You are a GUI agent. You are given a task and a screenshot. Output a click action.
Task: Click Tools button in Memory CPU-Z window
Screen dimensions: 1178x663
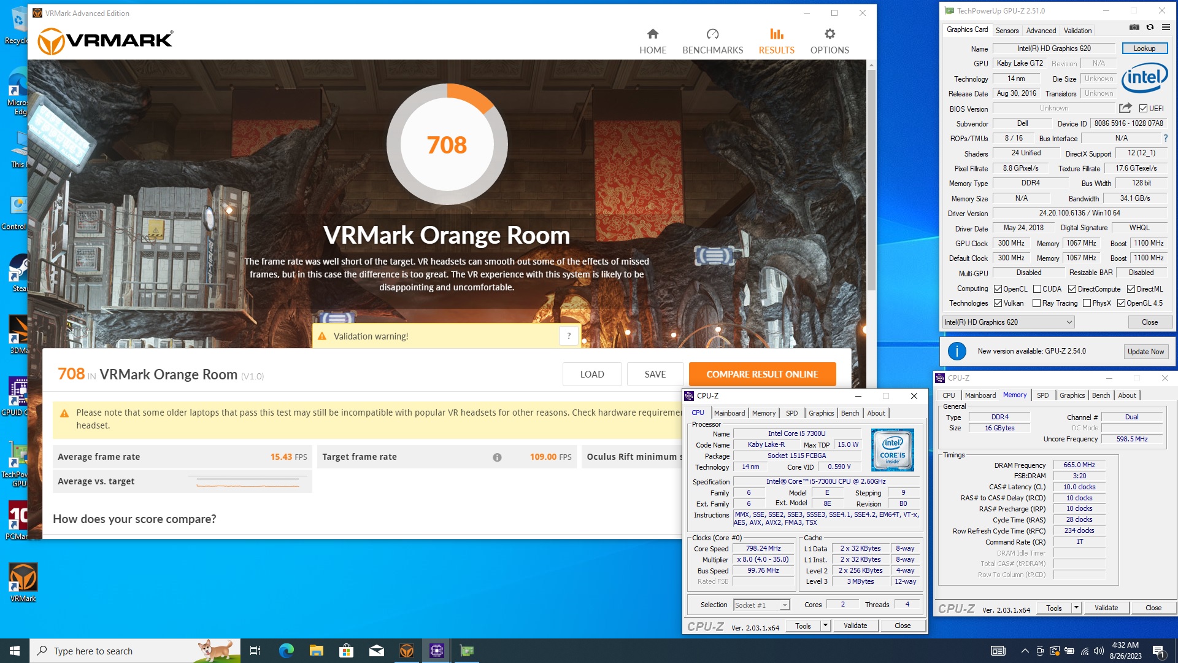[x=1053, y=608]
